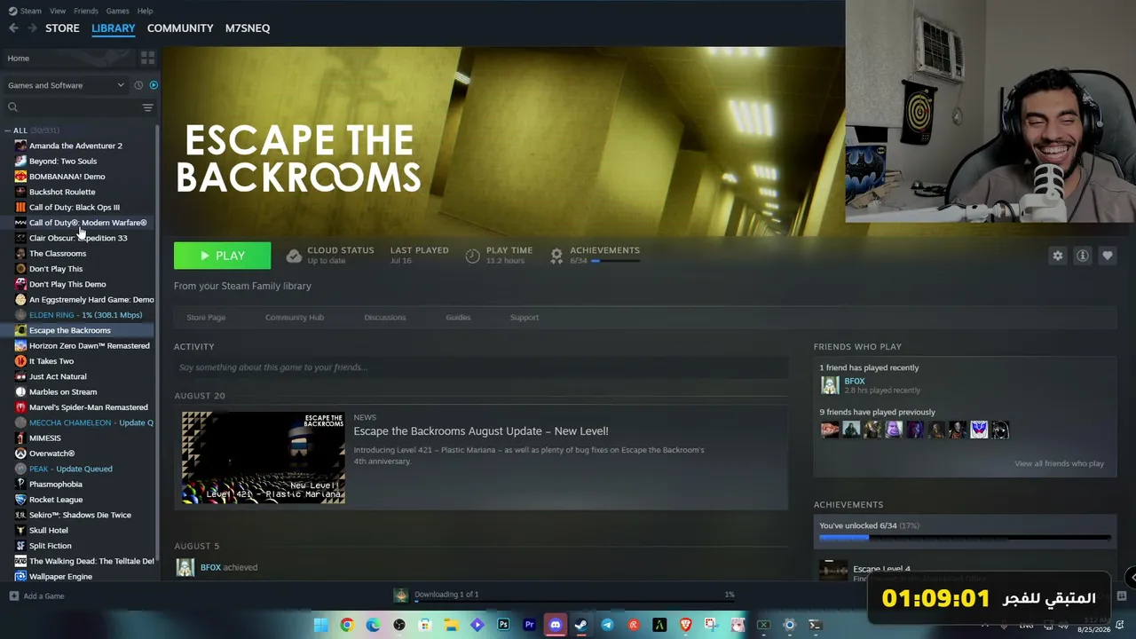Open game Manage settings gear icon
Image resolution: width=1136 pixels, height=639 pixels.
[1057, 256]
